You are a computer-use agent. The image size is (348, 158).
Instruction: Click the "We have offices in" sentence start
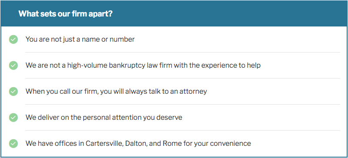coord(55,143)
